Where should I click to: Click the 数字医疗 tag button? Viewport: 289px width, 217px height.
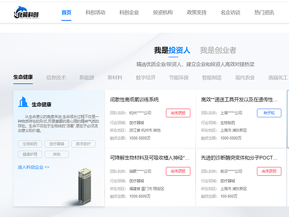pos(83,144)
